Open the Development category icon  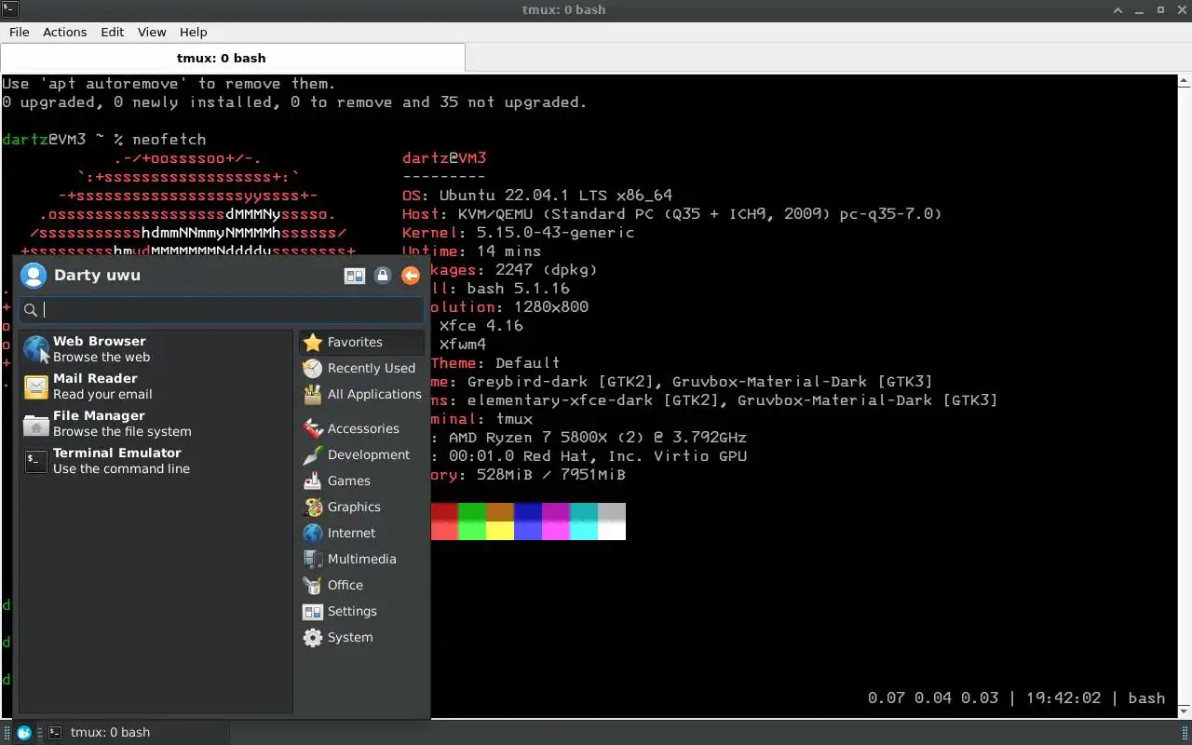click(313, 454)
